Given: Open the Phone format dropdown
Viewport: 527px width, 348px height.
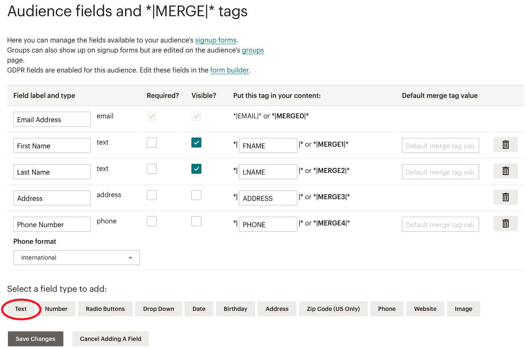Looking at the screenshot, I should (76, 258).
